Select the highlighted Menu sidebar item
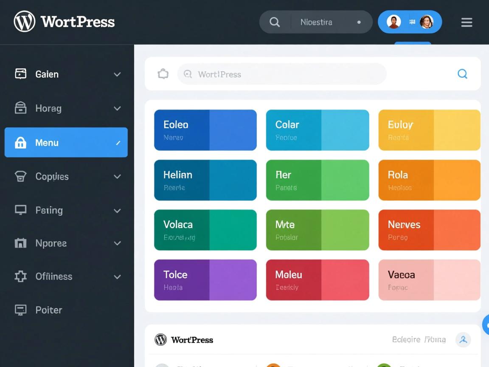The width and height of the screenshot is (489, 367). 66,143
